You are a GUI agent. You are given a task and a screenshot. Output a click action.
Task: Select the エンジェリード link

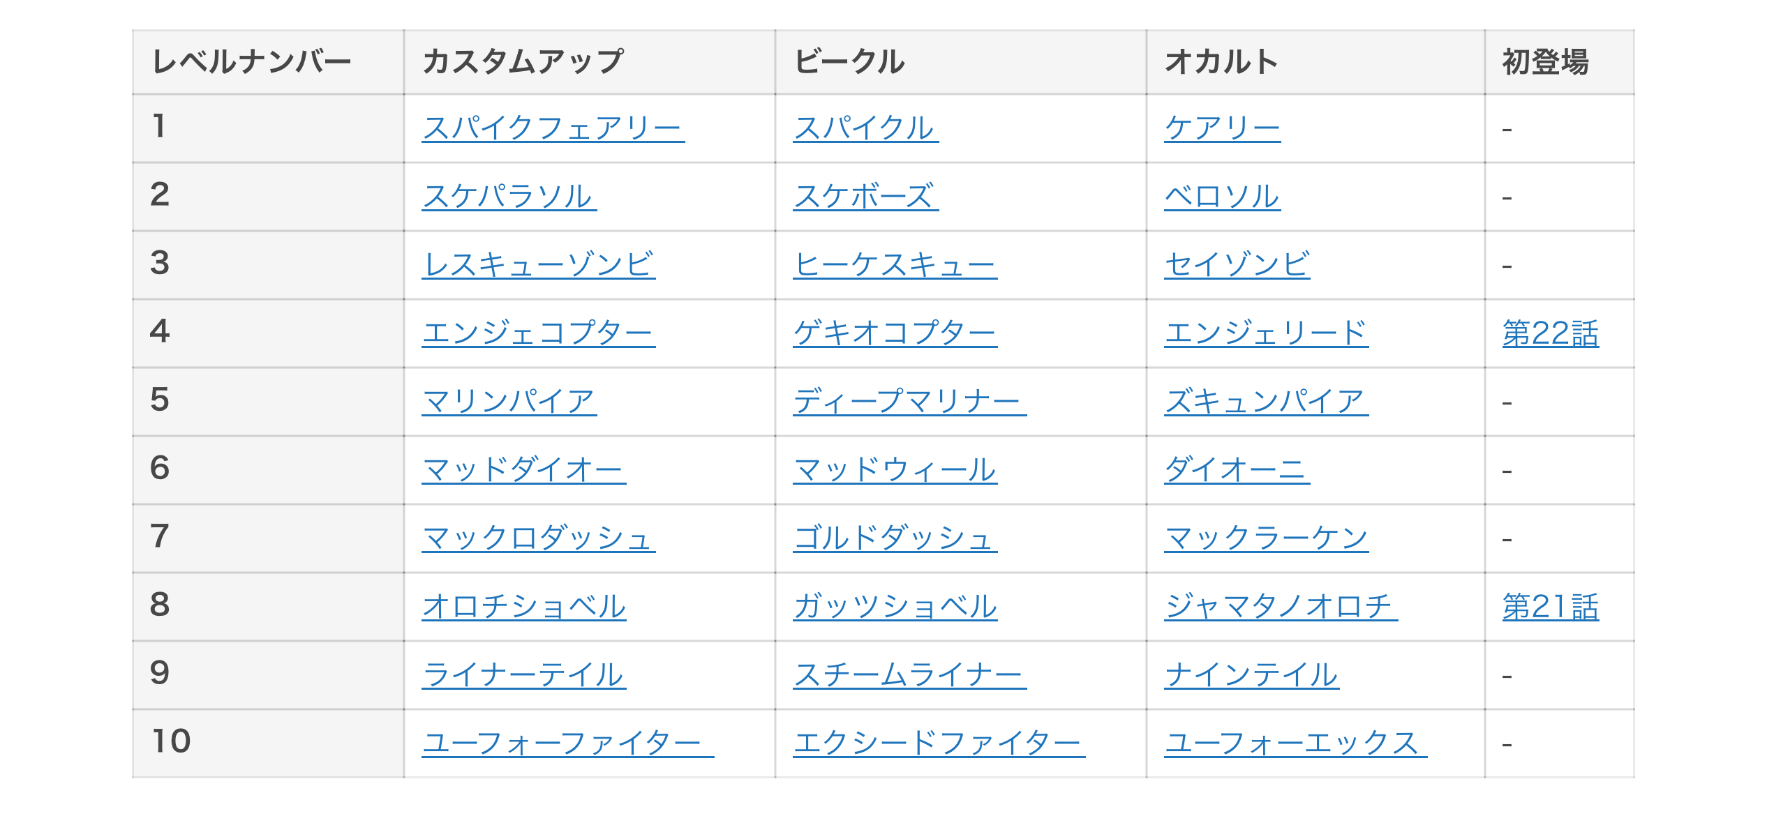[1265, 333]
